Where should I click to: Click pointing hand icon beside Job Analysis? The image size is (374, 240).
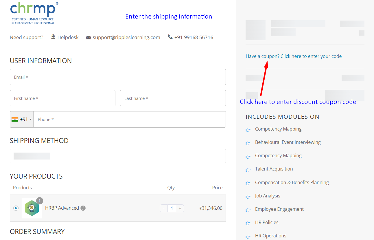point(248,196)
